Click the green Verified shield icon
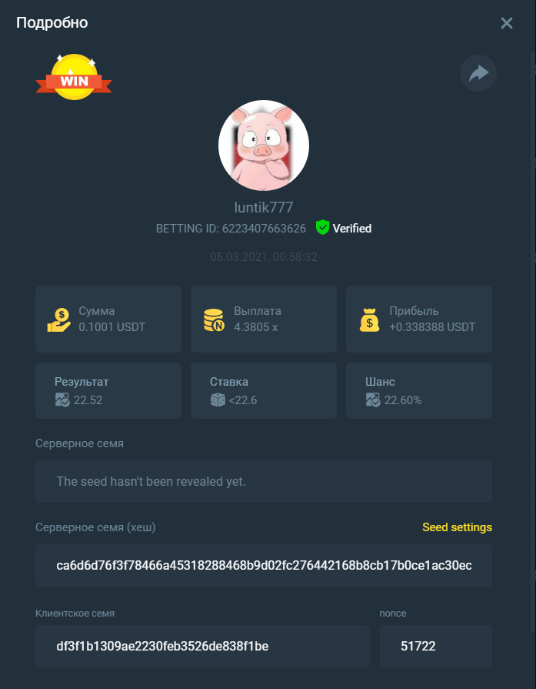 (x=322, y=228)
